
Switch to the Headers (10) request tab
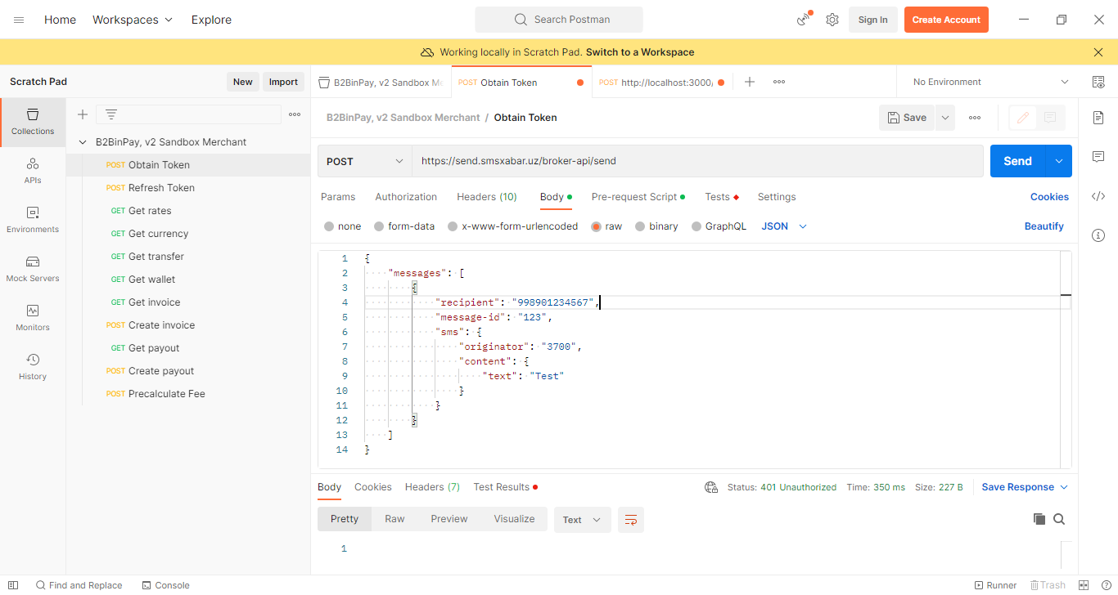coord(487,197)
